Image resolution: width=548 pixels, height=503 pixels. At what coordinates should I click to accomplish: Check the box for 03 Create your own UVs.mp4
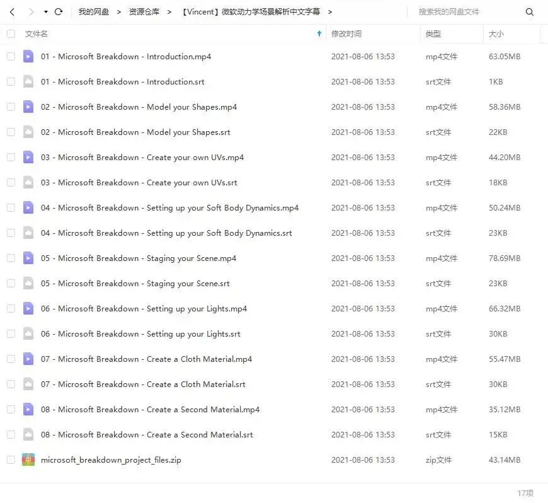tap(11, 158)
